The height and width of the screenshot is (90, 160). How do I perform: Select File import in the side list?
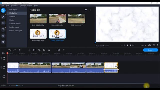click(17, 9)
